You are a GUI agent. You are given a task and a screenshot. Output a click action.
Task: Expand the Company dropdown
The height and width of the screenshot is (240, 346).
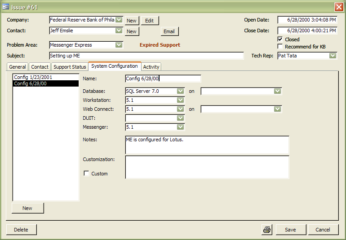(x=119, y=20)
